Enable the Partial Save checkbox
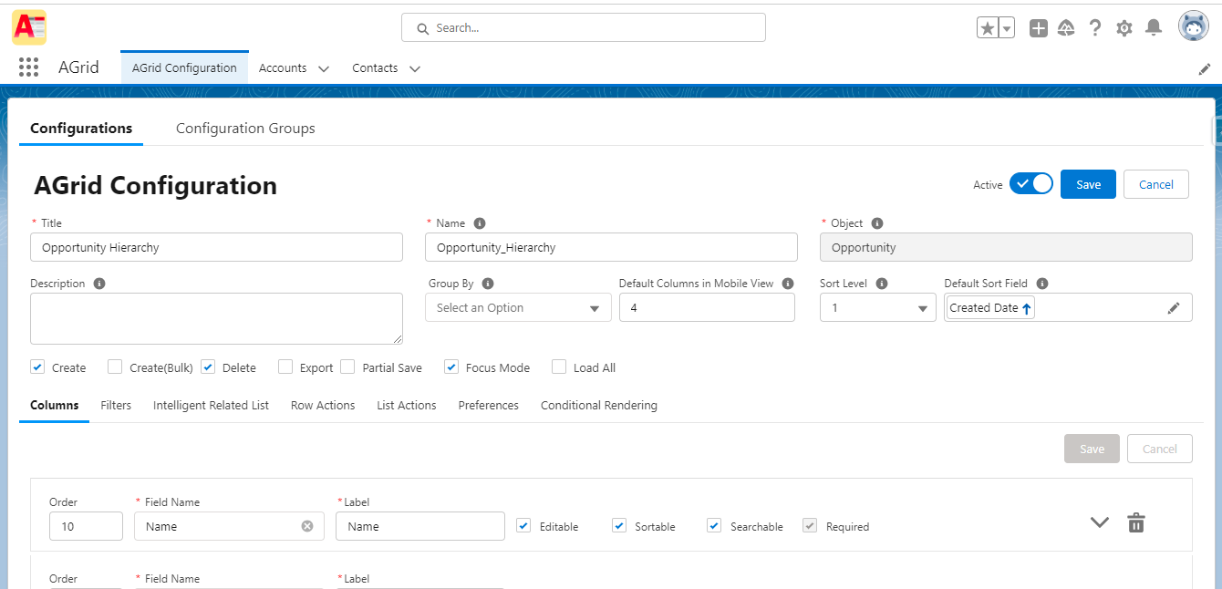 (x=347, y=367)
